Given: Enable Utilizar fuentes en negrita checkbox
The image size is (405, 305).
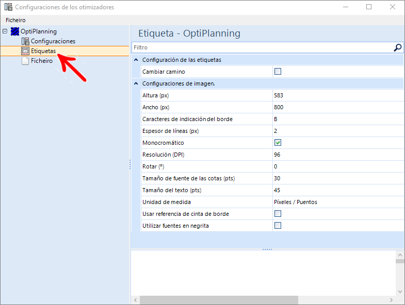Looking at the screenshot, I should pyautogui.click(x=278, y=226).
